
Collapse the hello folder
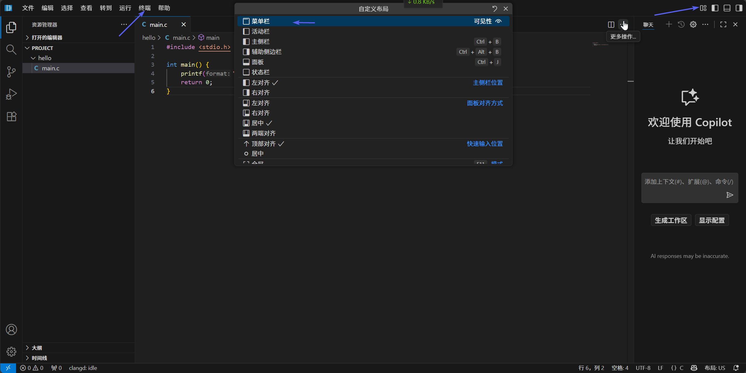(x=44, y=58)
